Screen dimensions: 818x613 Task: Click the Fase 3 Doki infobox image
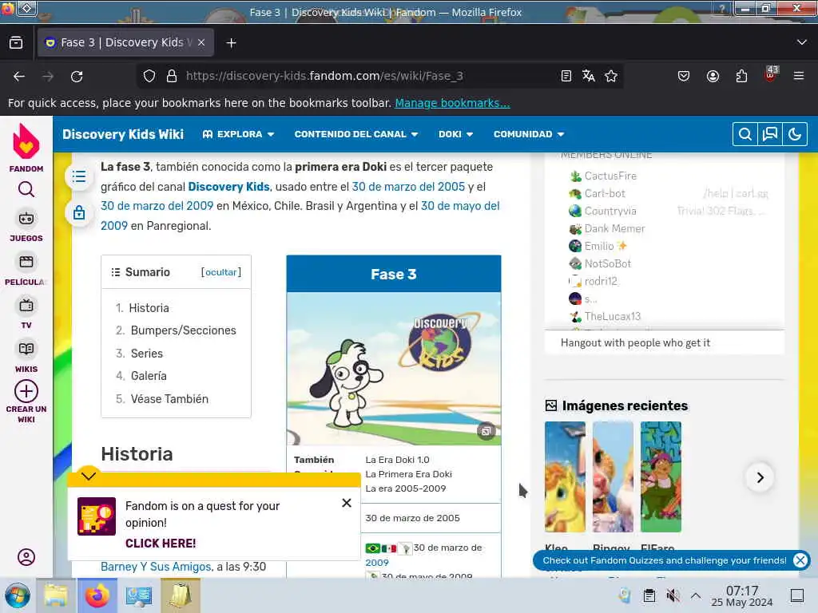(x=394, y=369)
